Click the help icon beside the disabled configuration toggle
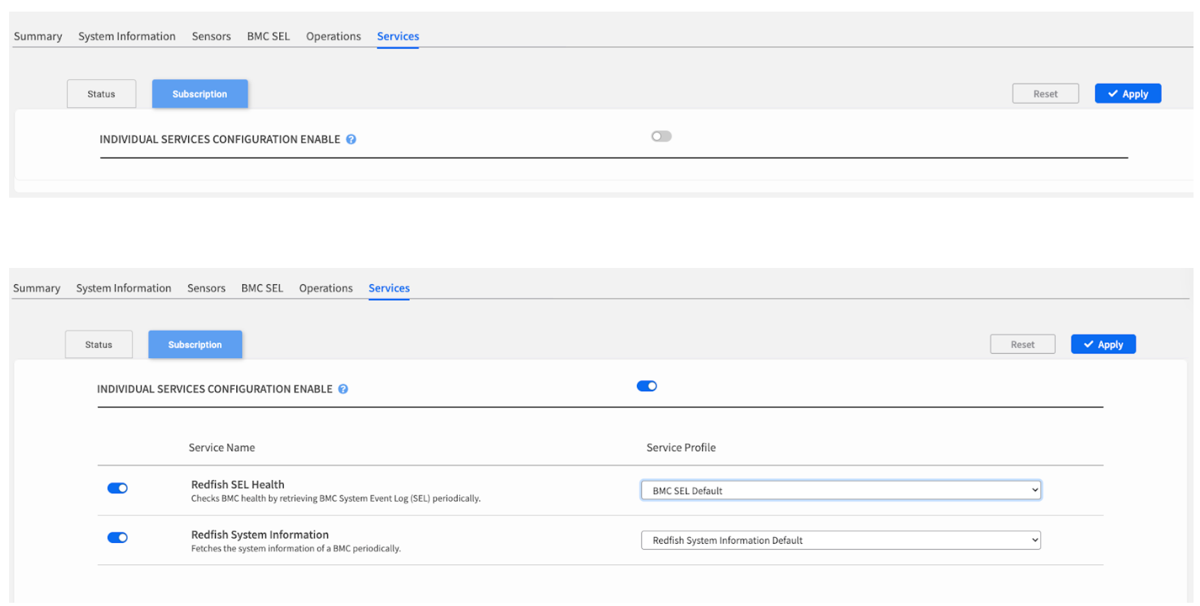The height and width of the screenshot is (606, 1200). pyautogui.click(x=351, y=139)
